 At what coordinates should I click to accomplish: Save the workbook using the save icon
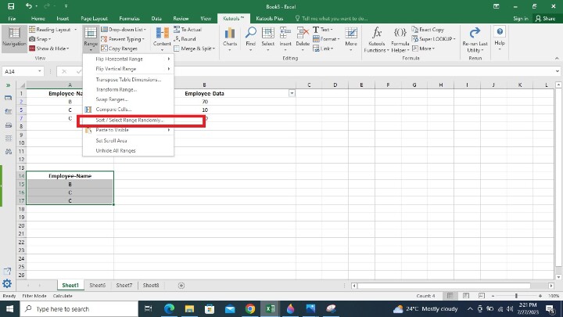click(x=11, y=6)
